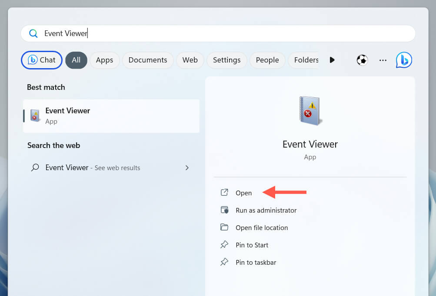The height and width of the screenshot is (296, 436).
Task: Switch to the Settings filter
Action: pyautogui.click(x=226, y=60)
